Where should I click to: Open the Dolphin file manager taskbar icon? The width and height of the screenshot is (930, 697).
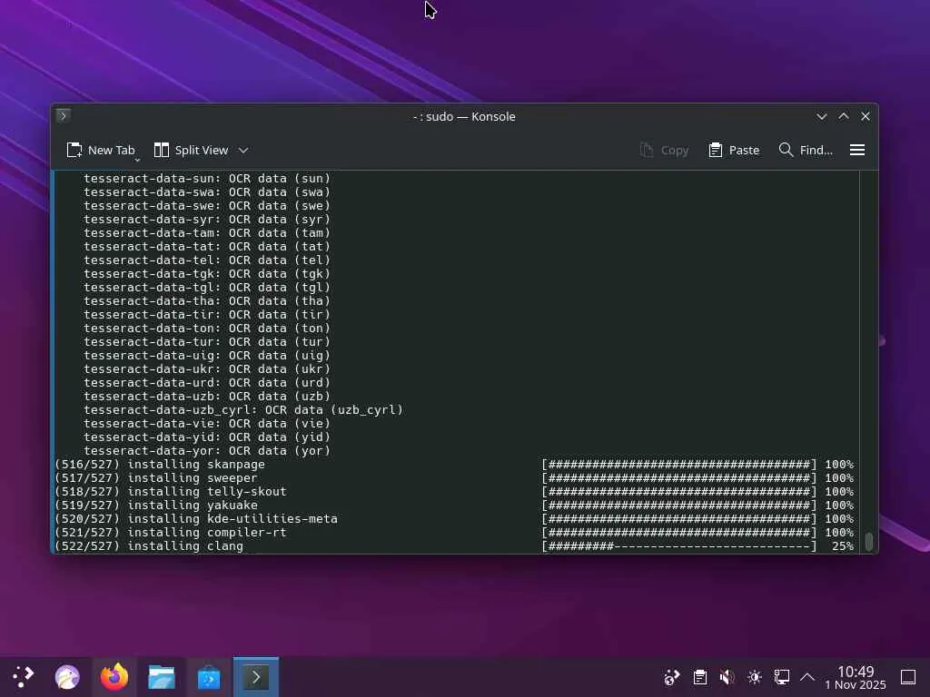click(162, 677)
